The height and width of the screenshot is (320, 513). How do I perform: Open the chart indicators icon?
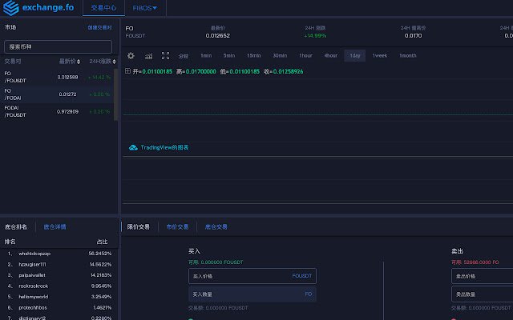148,56
